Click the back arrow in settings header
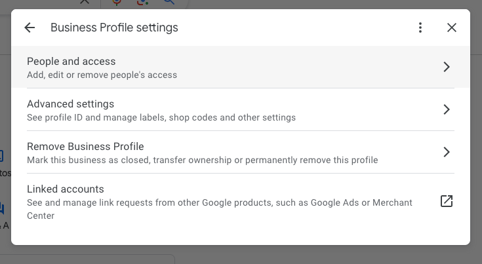The height and width of the screenshot is (264, 482). click(x=30, y=28)
